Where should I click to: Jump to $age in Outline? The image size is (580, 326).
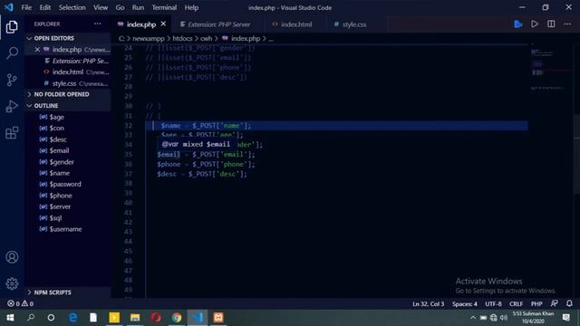56,117
